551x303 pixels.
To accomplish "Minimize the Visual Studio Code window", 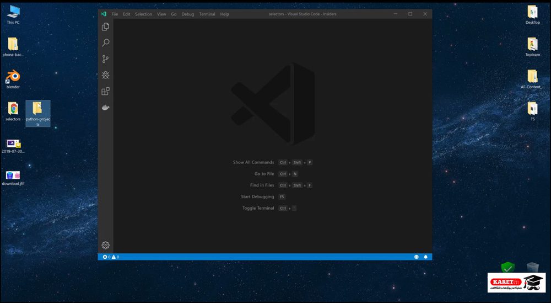I will 396,14.
